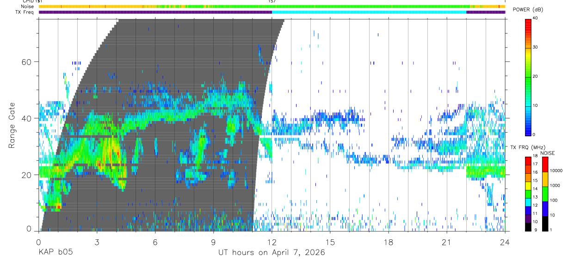Click the cyan segment of the TX FRQ colorbar
Viewport: 568px width, 262px height.
528,202
